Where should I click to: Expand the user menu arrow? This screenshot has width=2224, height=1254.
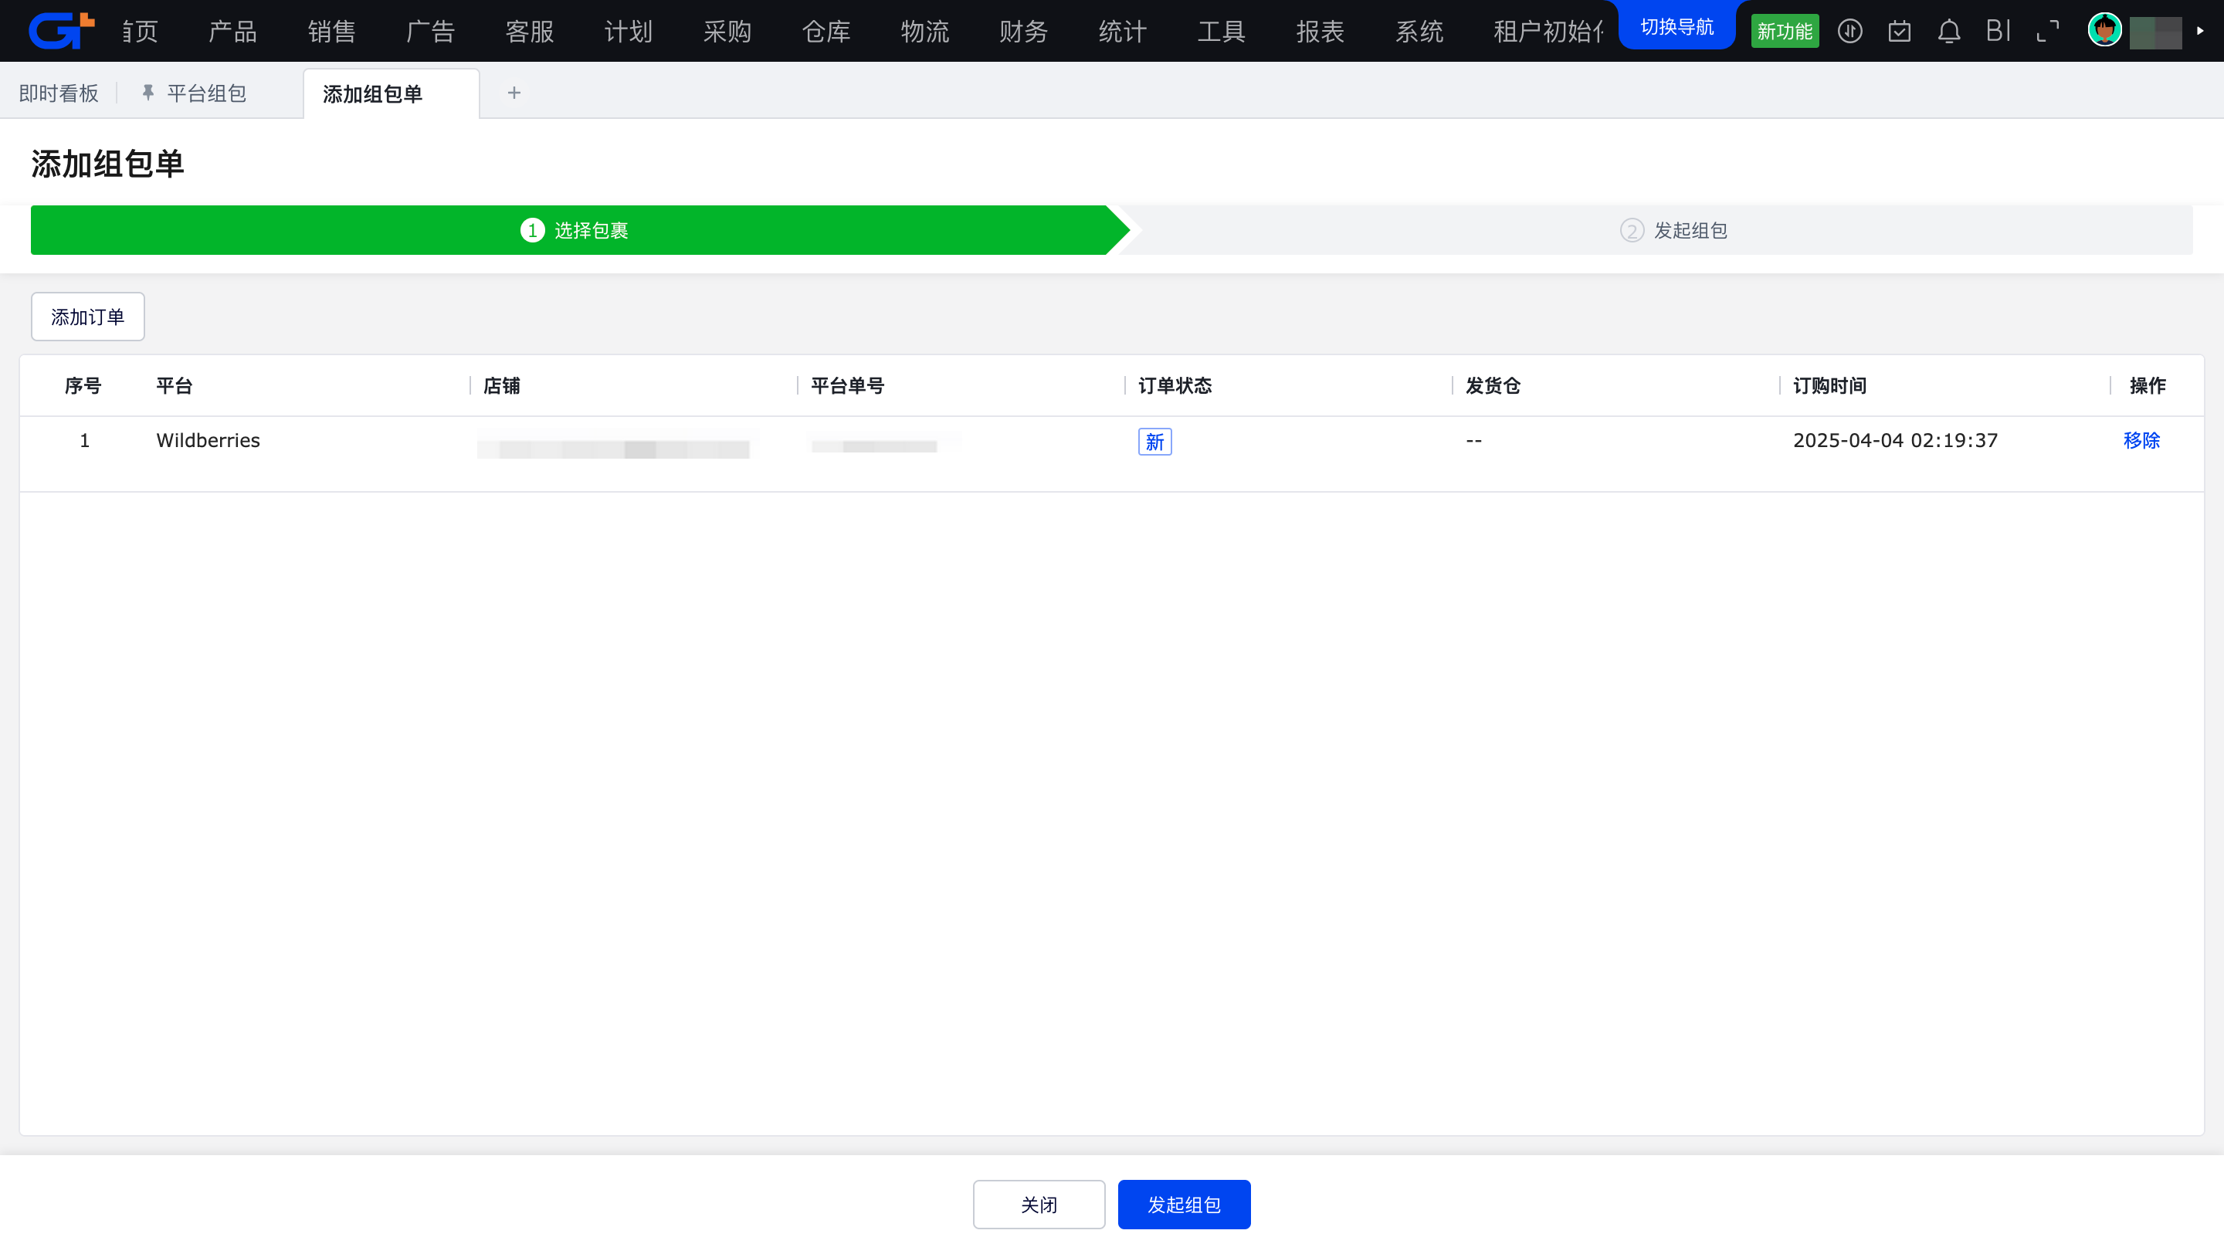(x=2200, y=31)
